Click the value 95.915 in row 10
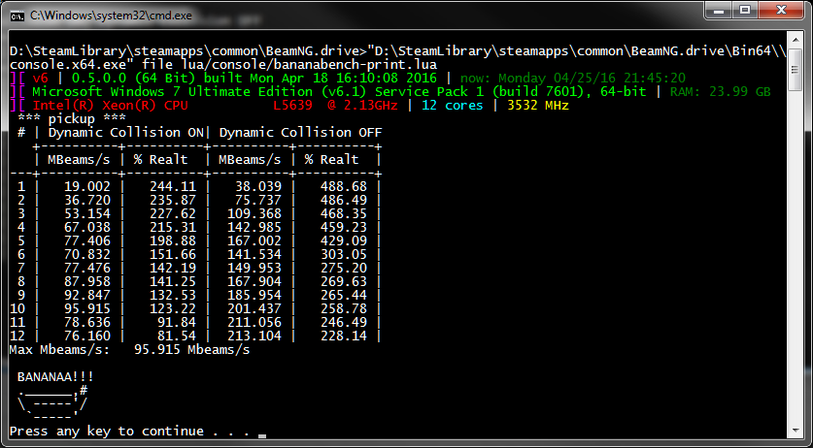 (x=87, y=308)
